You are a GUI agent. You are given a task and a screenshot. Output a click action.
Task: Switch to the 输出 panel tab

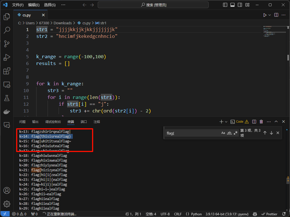tap(35, 122)
